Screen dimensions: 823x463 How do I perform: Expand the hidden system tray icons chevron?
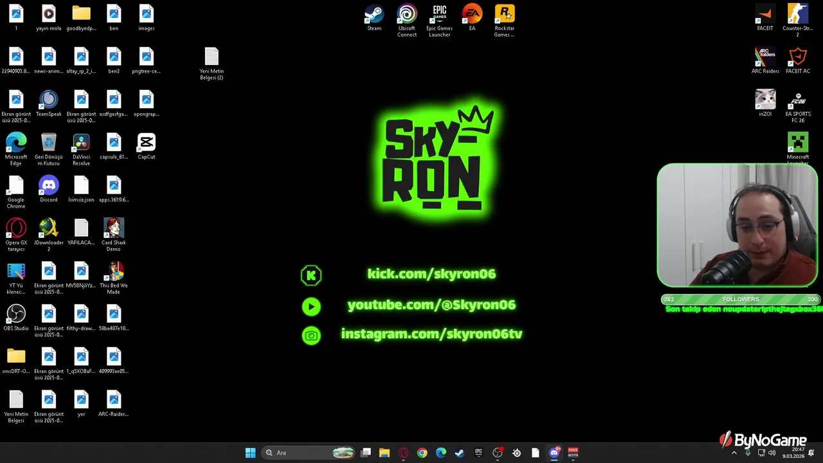734,453
